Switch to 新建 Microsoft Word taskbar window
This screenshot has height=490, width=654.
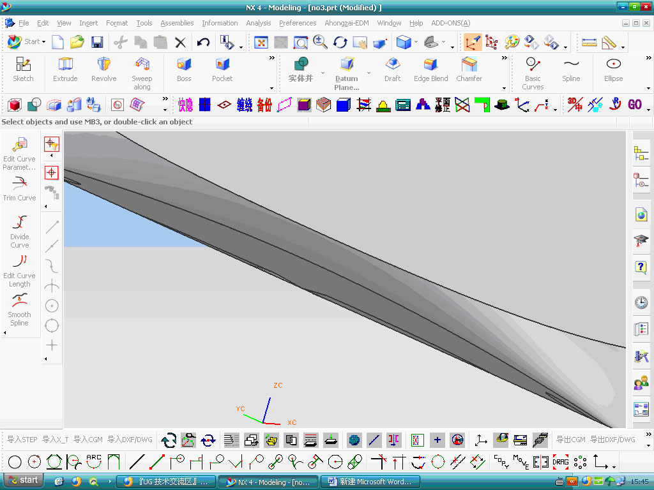(370, 482)
